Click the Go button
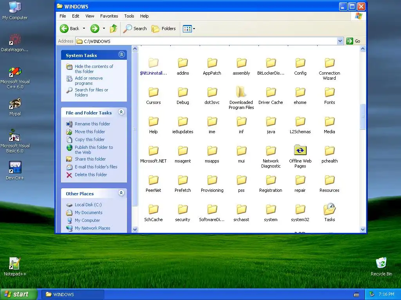401x300 pixels. pyautogui.click(x=354, y=41)
